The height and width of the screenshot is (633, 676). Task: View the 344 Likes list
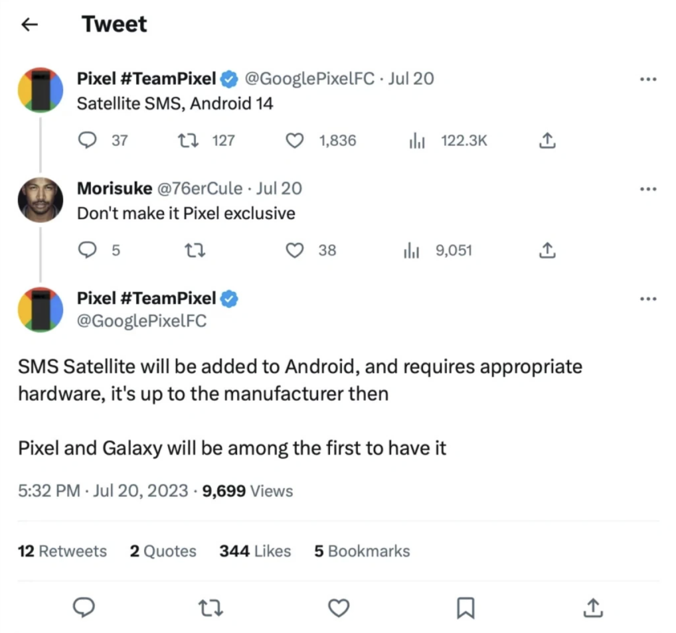coord(255,551)
